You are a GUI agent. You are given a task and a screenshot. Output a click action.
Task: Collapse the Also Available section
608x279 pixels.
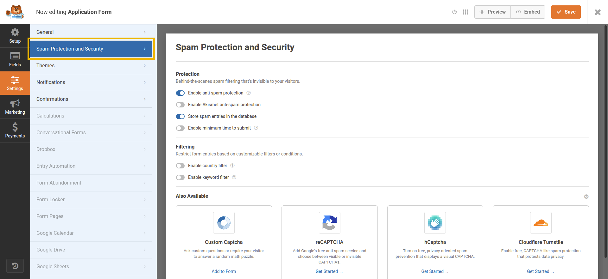point(586,197)
